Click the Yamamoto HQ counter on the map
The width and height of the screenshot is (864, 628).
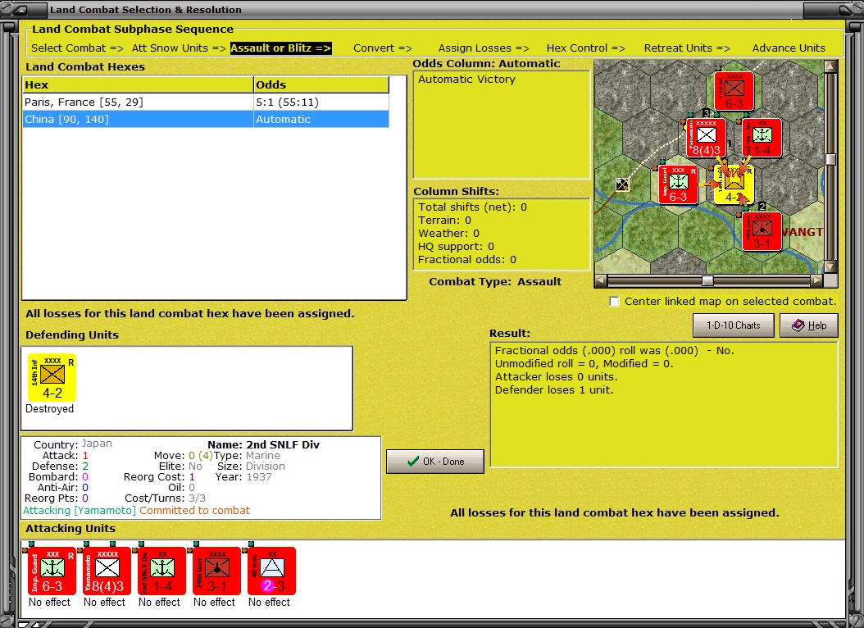click(x=707, y=138)
